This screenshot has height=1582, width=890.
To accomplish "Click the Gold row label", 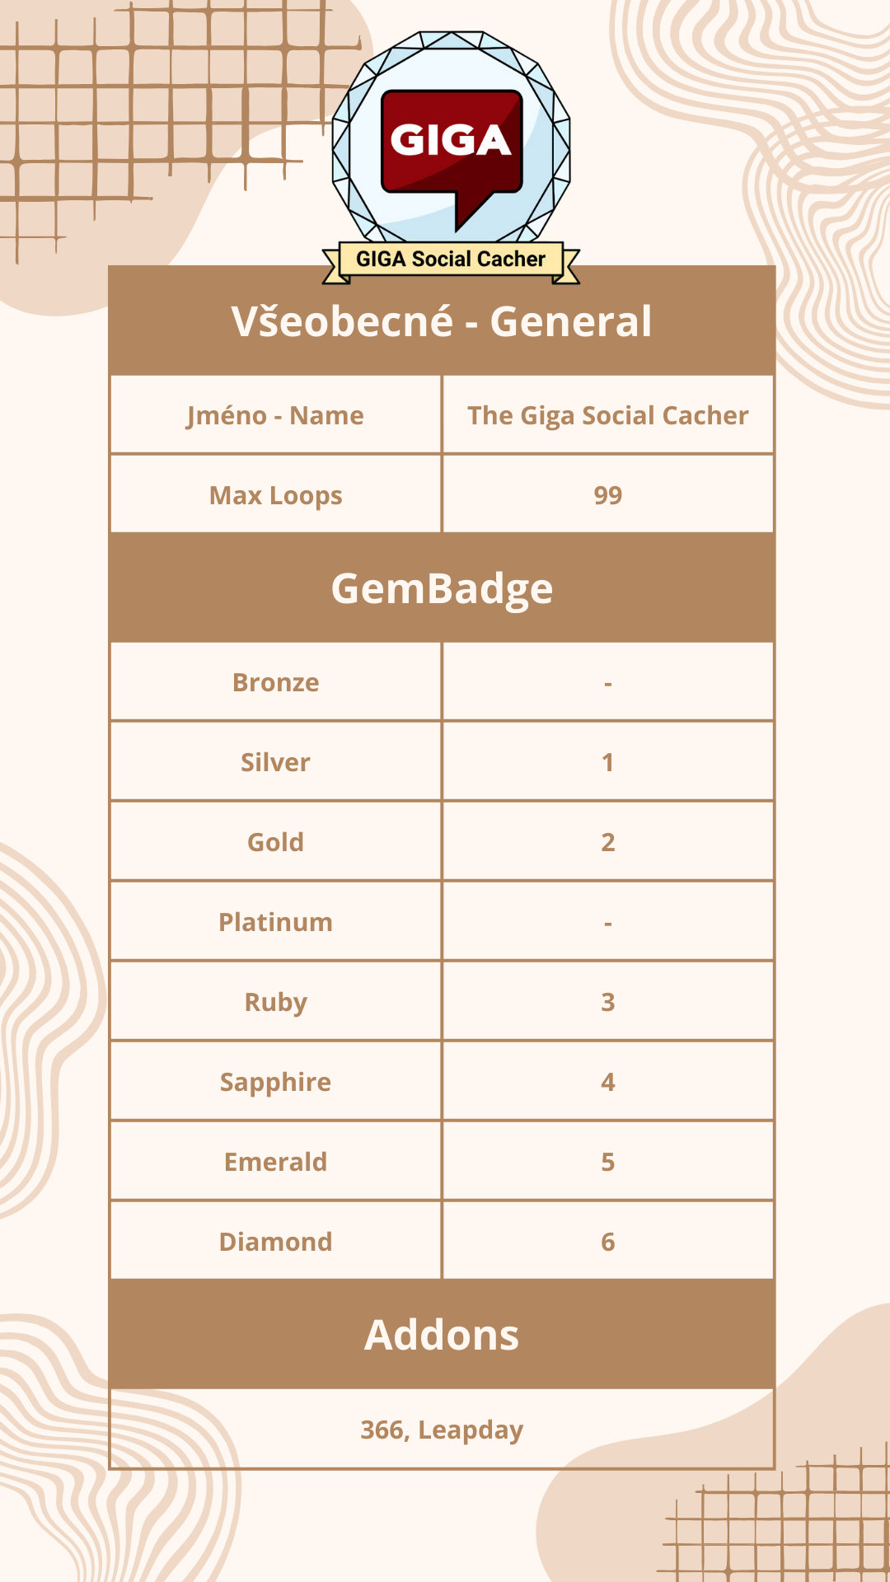I will click(x=275, y=842).
